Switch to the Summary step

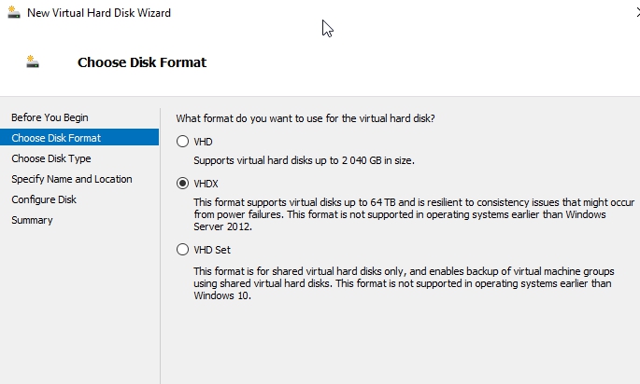pos(32,220)
